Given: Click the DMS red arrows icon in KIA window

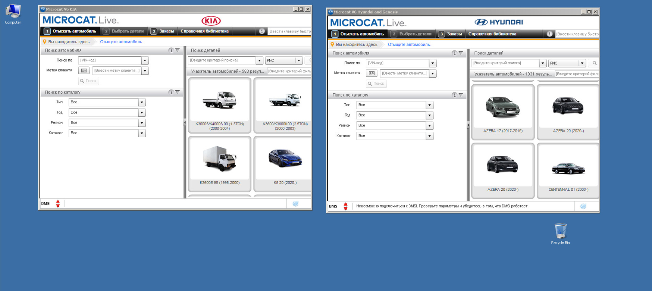Looking at the screenshot, I should pos(58,203).
